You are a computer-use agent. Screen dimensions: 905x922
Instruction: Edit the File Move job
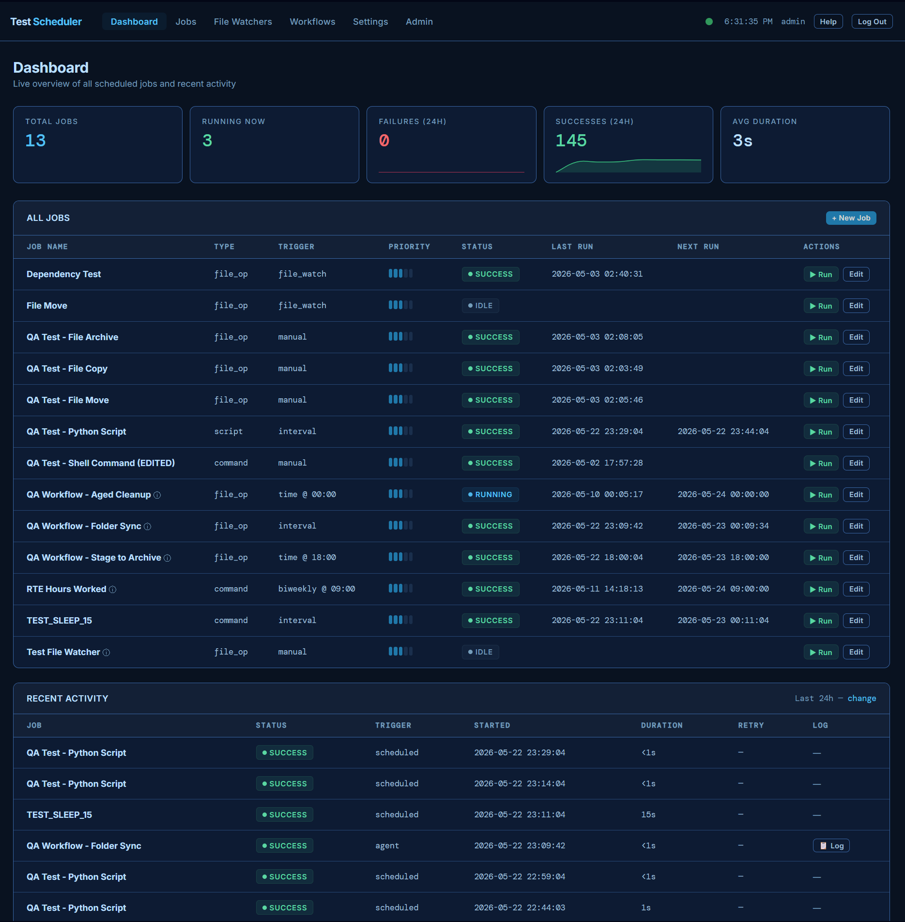click(x=856, y=306)
